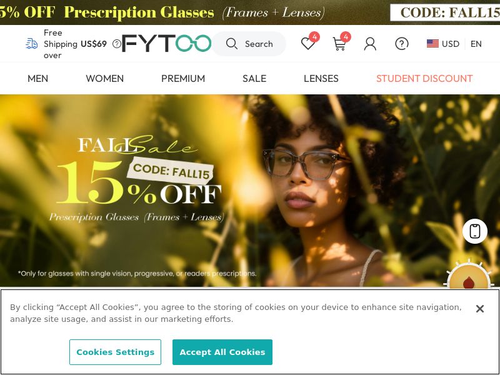The width and height of the screenshot is (500, 375).
Task: Open Cookies Settings
Action: (115, 352)
